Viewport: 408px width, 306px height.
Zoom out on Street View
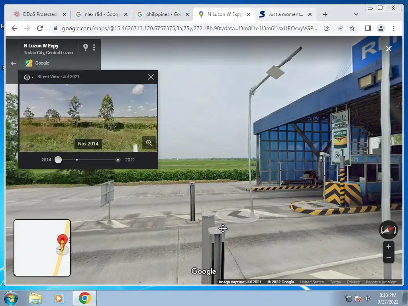[388, 258]
